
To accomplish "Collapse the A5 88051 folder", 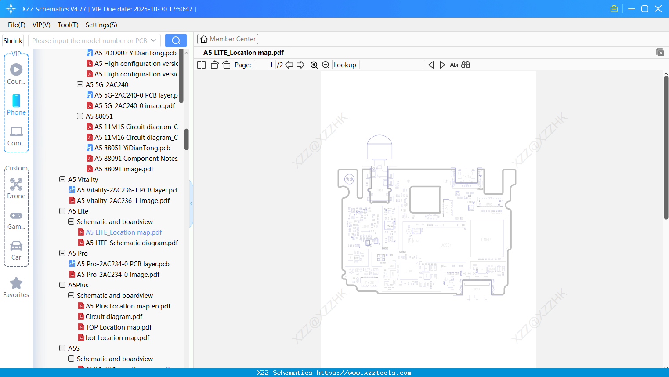I will (x=80, y=116).
